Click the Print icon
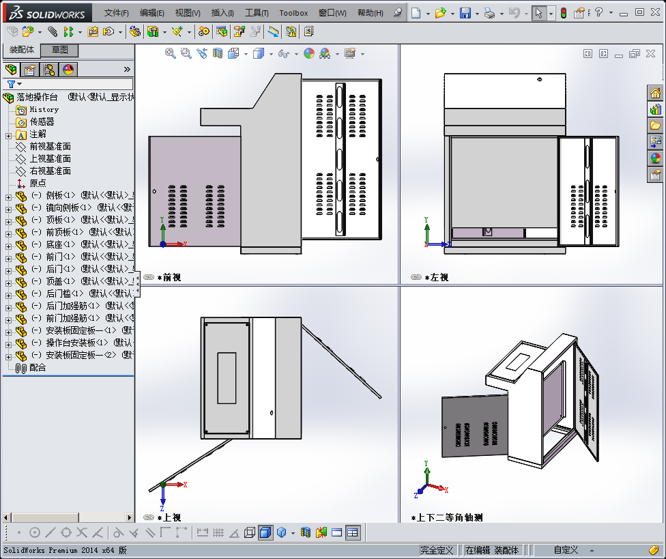Image resolution: width=666 pixels, height=559 pixels. [489, 13]
